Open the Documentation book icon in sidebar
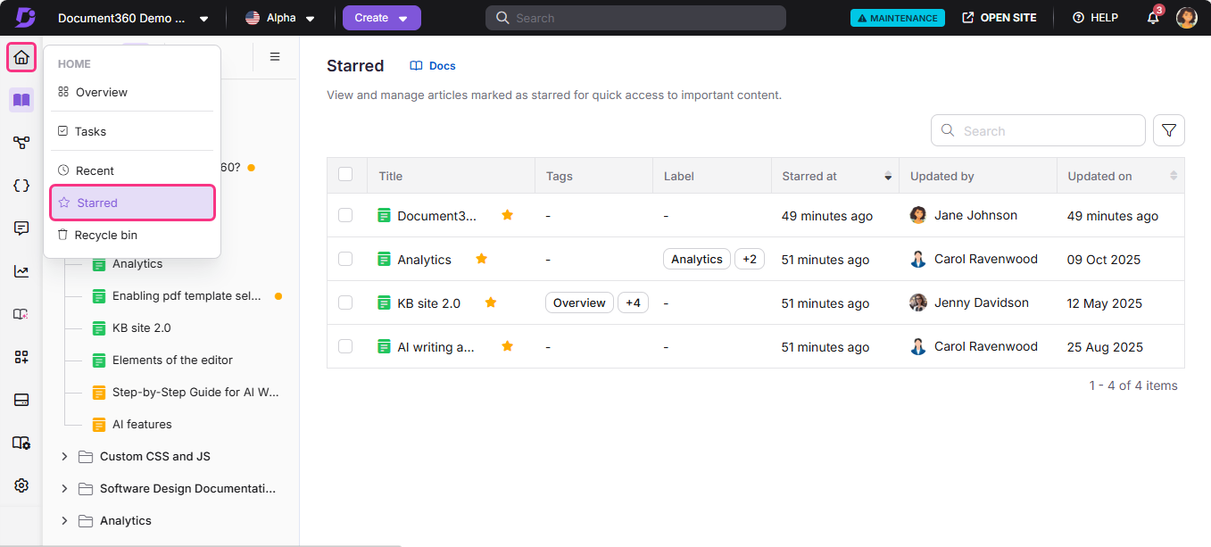1211x547 pixels. coord(21,100)
